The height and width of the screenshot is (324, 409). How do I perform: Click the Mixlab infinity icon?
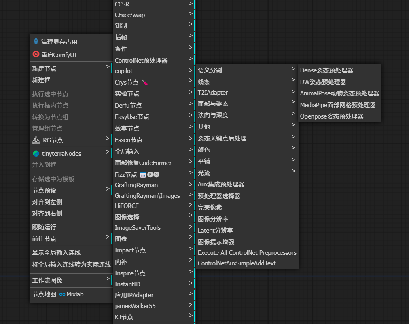[62, 294]
